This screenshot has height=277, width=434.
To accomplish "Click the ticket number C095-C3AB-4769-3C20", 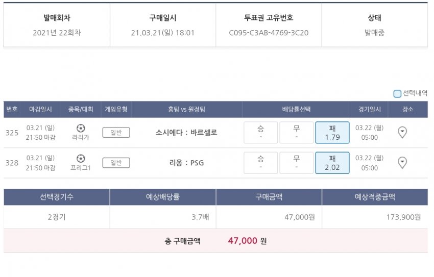I will click(x=269, y=33).
